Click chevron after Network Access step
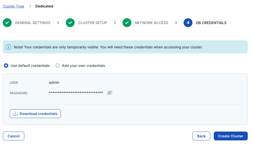Viewport: 253px width, 144px height. coord(176,23)
